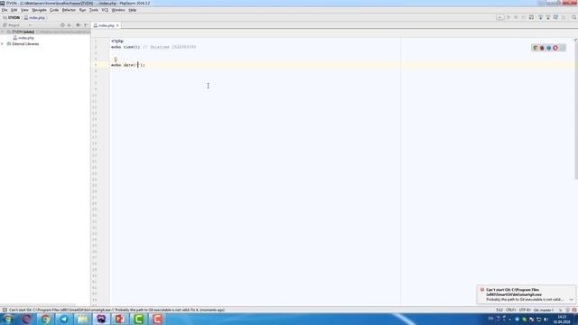Click the VCS revert icon
This screenshot has height=325, width=578.
tap(564, 17)
